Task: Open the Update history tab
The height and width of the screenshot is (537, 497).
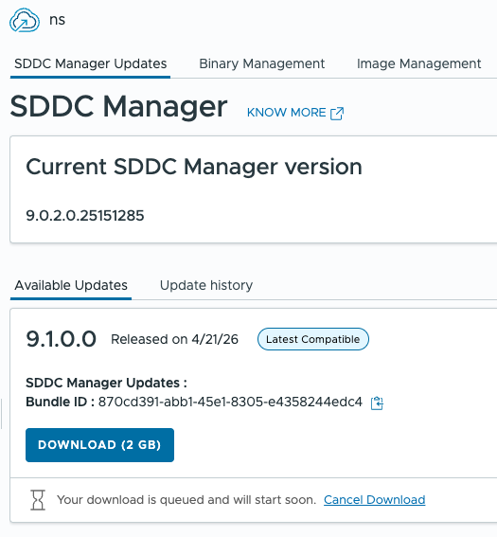Action: point(206,285)
